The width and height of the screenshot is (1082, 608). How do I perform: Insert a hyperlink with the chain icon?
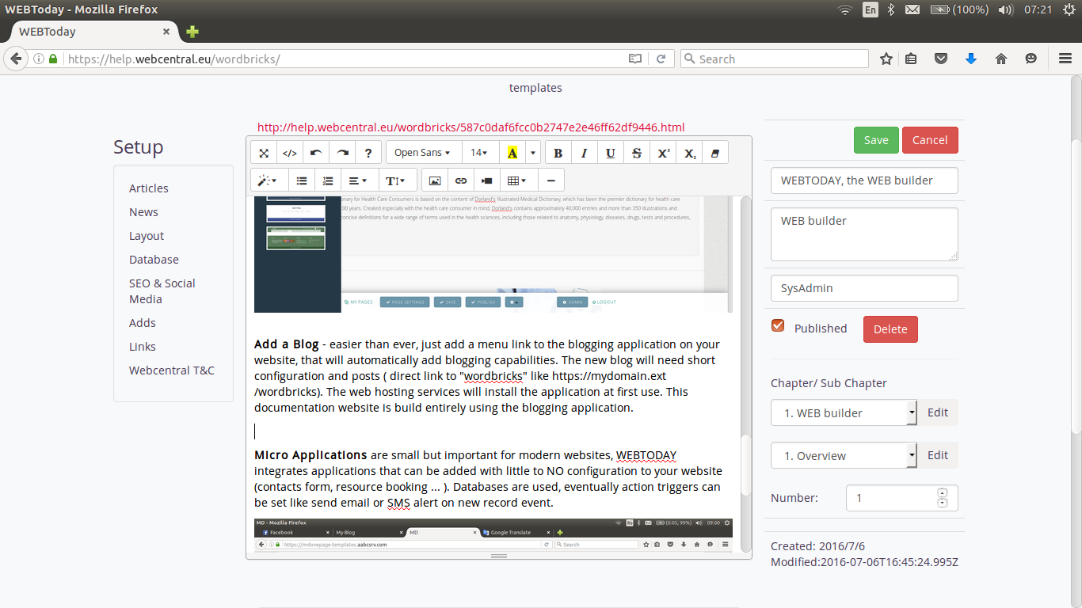[460, 180]
